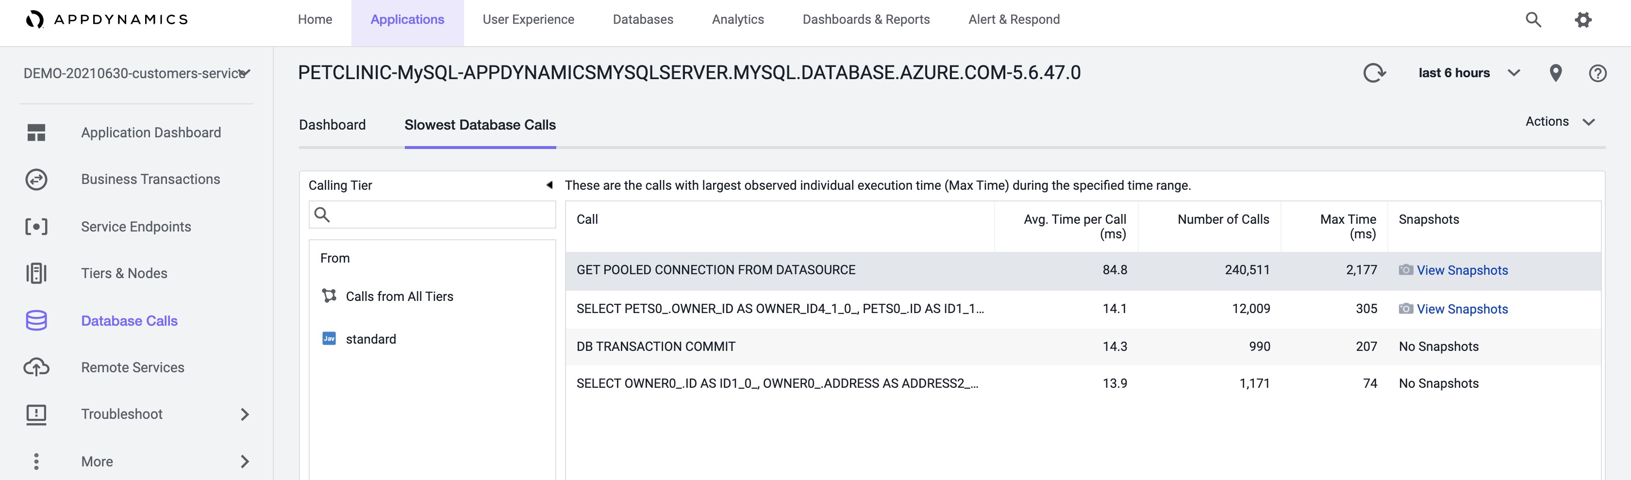1631x480 pixels.
Task: Open the Actions dropdown menu
Action: pos(1560,122)
